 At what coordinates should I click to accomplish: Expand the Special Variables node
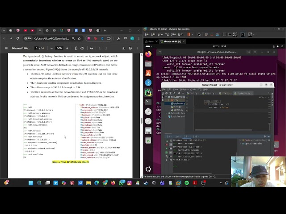click(240, 144)
